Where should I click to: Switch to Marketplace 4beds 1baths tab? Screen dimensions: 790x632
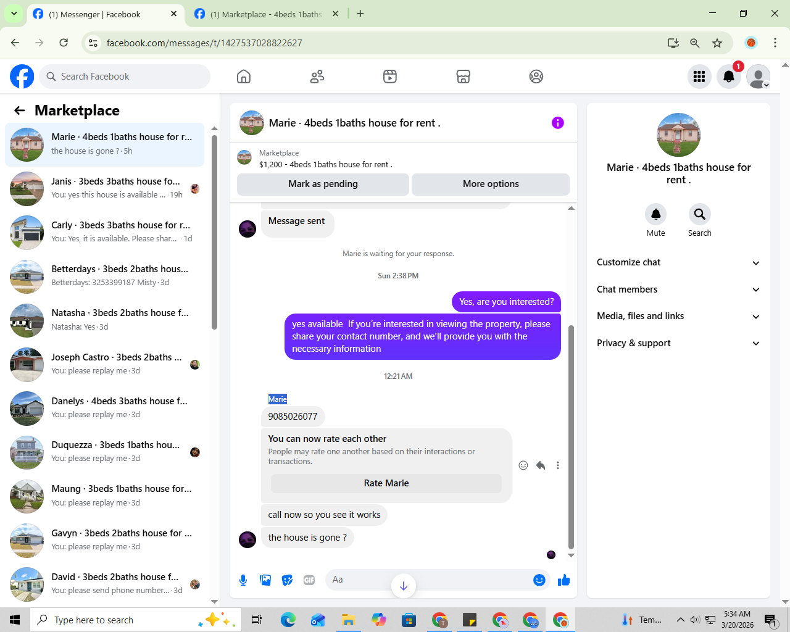click(267, 14)
